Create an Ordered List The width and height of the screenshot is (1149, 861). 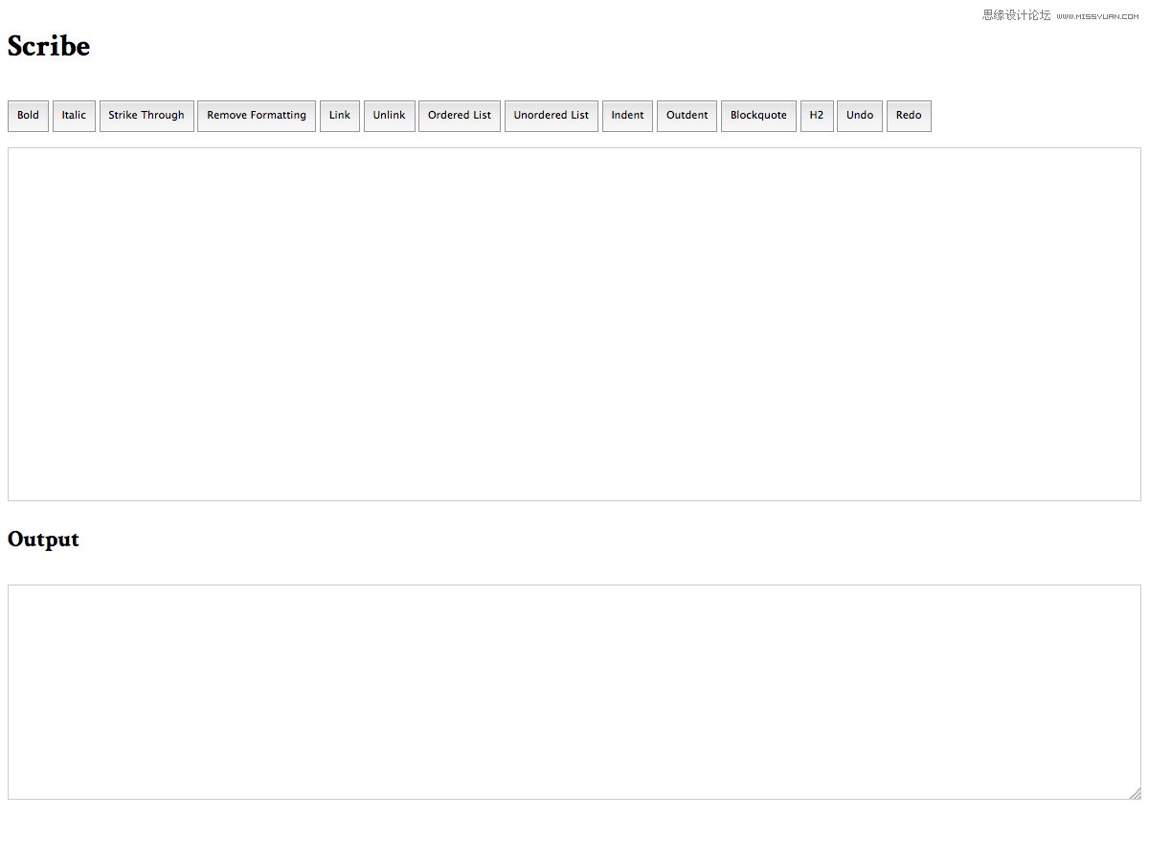coord(460,116)
